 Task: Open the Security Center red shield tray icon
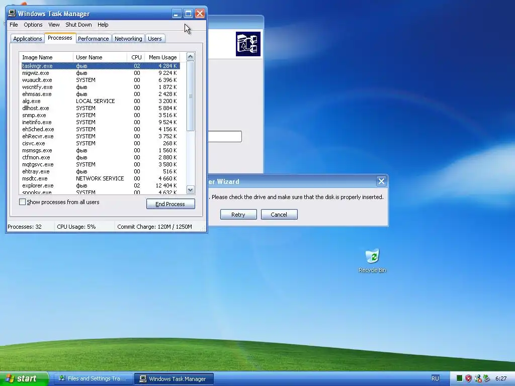click(x=468, y=378)
